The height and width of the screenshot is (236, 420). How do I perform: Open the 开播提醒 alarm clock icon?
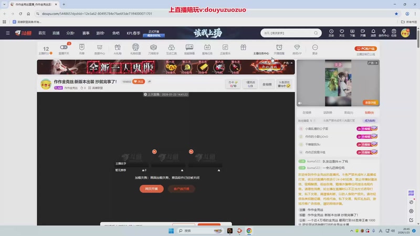tap(279, 49)
